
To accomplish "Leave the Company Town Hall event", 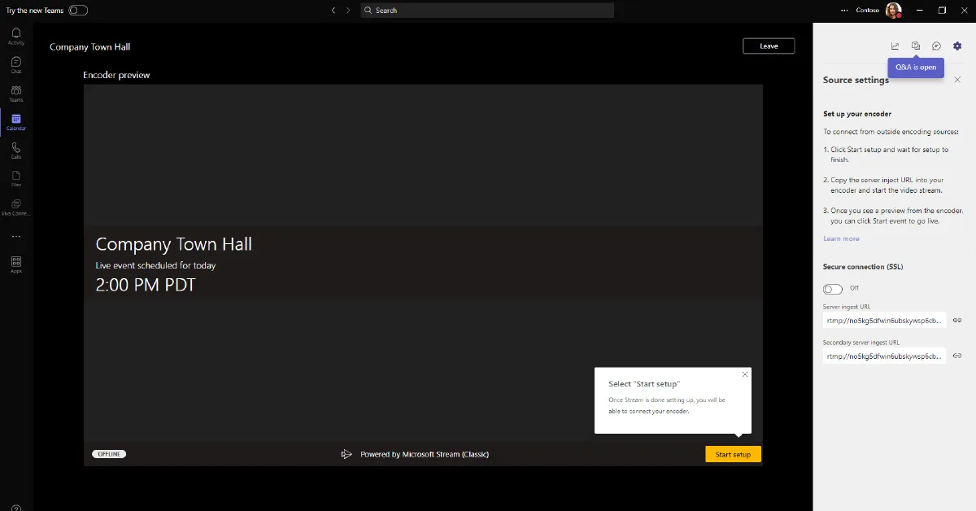I will pos(769,46).
